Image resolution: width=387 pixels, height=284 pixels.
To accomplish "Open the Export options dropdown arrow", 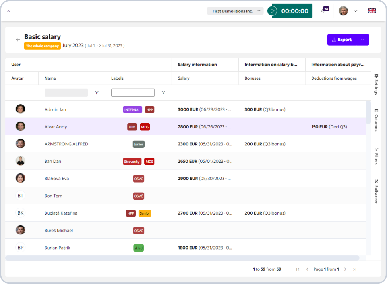I will 363,40.
